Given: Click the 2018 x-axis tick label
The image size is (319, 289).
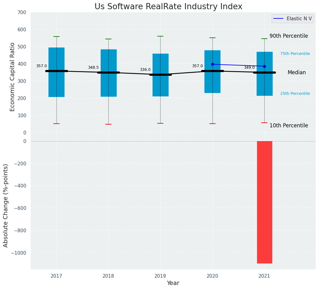Looking at the screenshot, I should coord(108,276).
